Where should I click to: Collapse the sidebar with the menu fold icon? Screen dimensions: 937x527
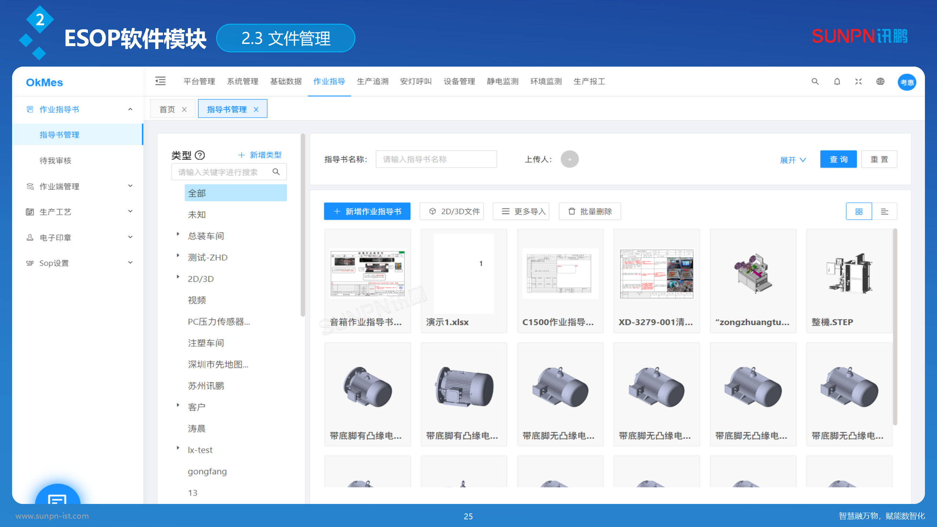(160, 81)
